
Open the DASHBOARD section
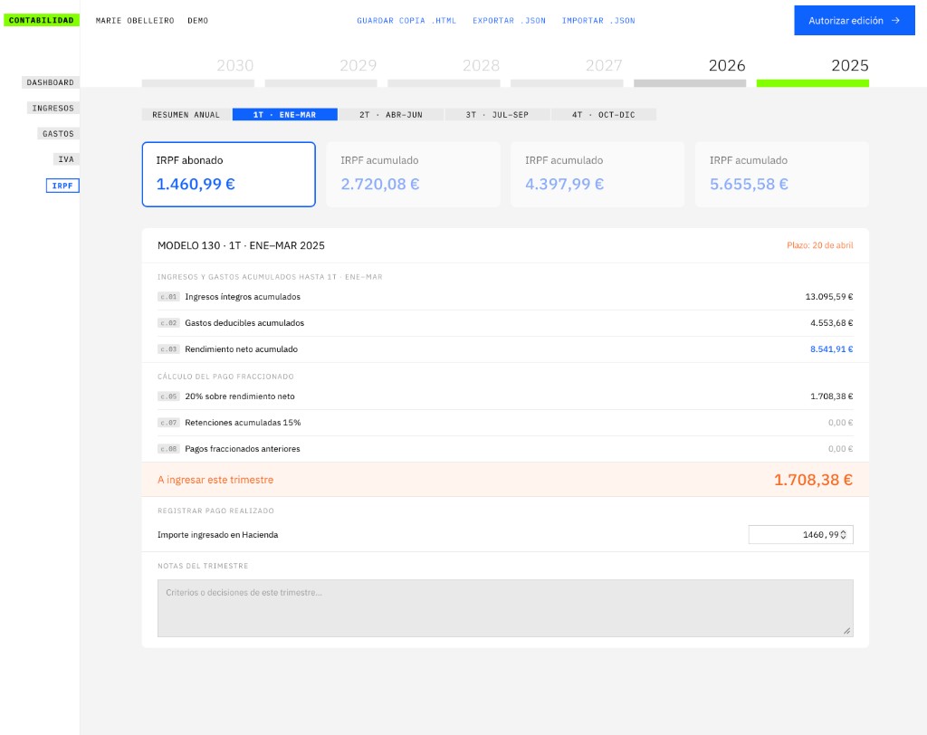(51, 82)
